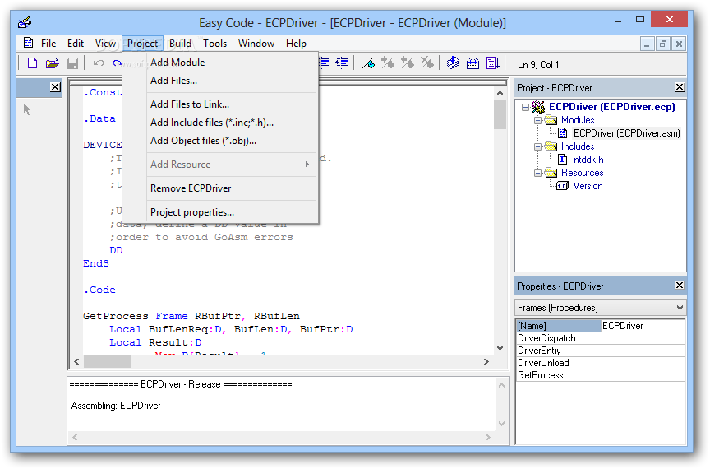Restore the inner module window
The height and width of the screenshot is (469, 710).
[x=662, y=44]
